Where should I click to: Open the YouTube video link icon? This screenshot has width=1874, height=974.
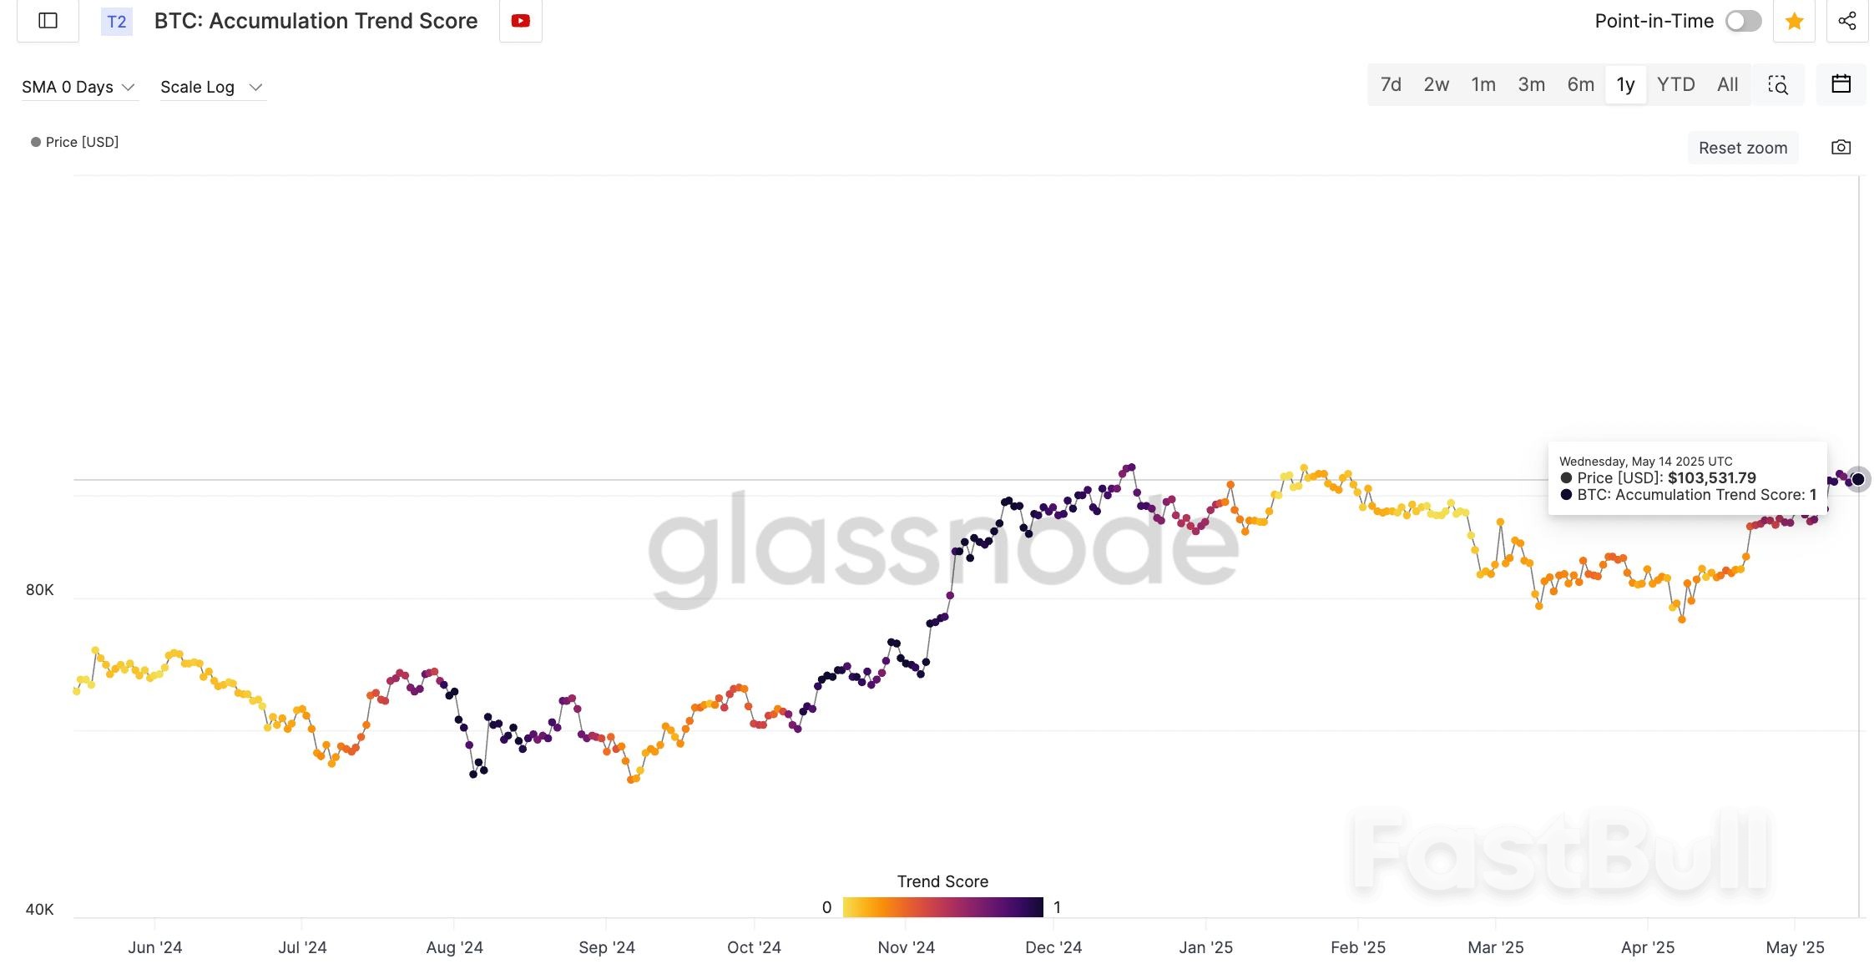(x=520, y=21)
